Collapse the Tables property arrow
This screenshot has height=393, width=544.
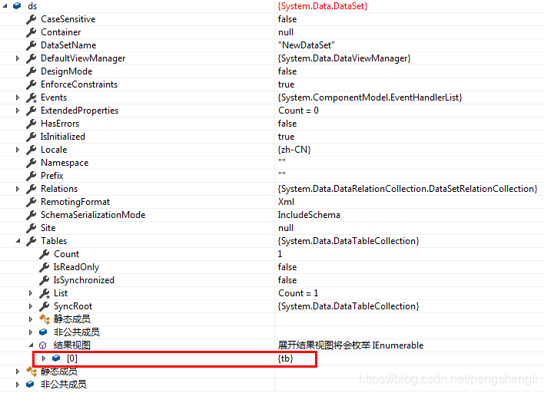pos(18,241)
